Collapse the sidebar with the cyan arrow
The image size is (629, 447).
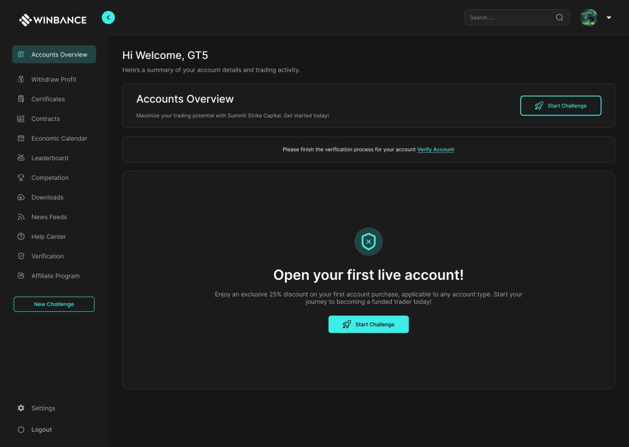(x=108, y=18)
